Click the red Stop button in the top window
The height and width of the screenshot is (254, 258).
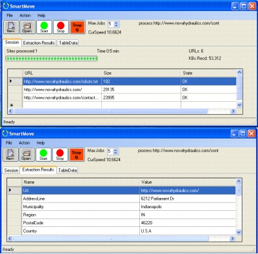click(x=61, y=27)
